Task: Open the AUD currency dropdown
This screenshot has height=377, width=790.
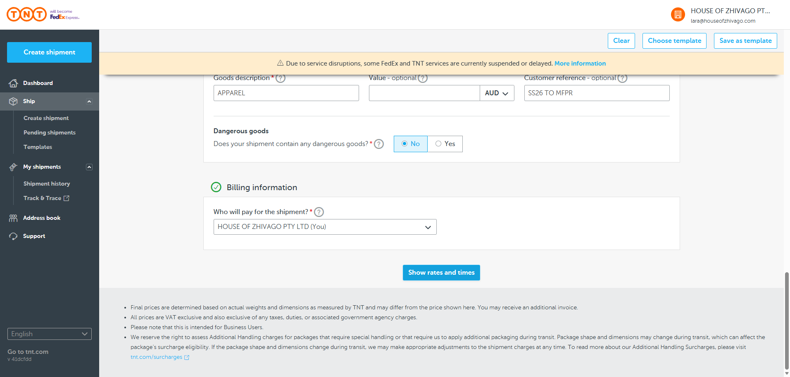Action: tap(497, 93)
